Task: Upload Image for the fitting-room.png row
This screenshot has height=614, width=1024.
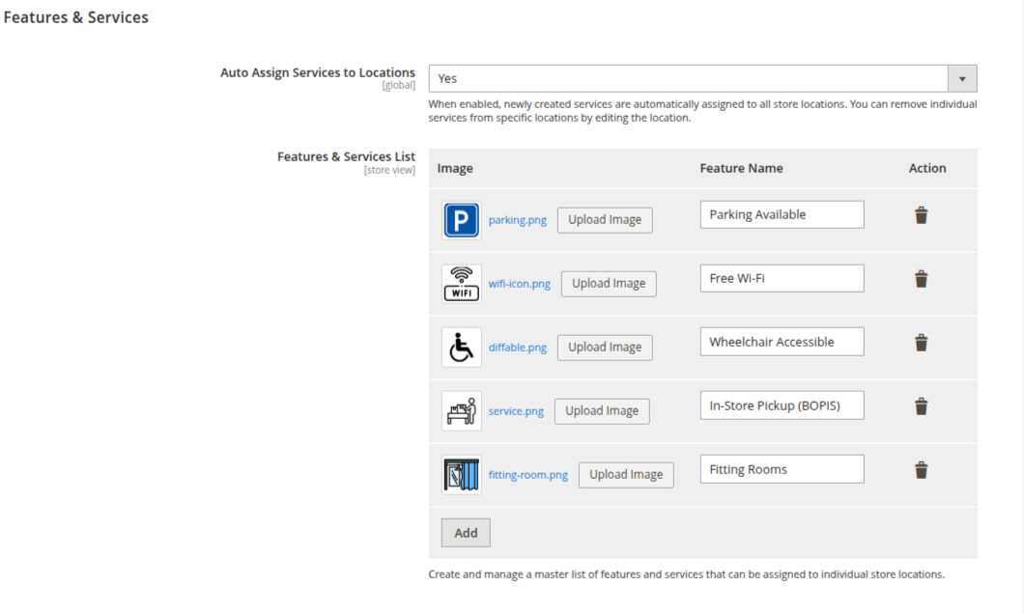Action: point(626,475)
